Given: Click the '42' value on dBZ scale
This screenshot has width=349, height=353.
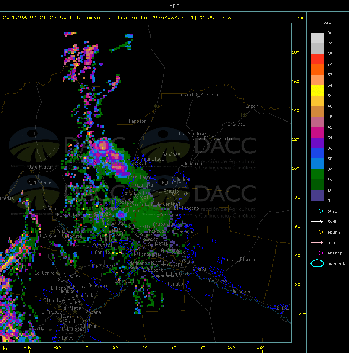Looking at the screenshot, I should [330, 127].
